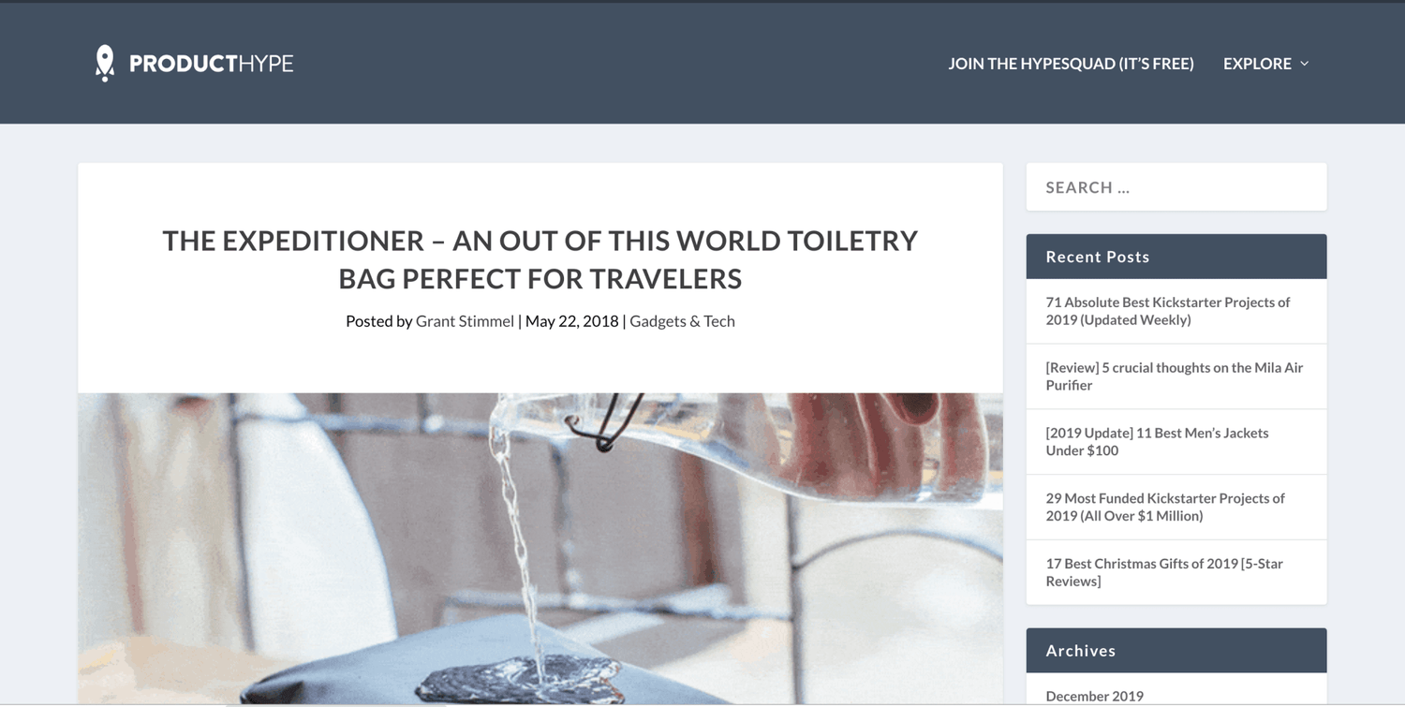Click the article title heading

pos(540,259)
